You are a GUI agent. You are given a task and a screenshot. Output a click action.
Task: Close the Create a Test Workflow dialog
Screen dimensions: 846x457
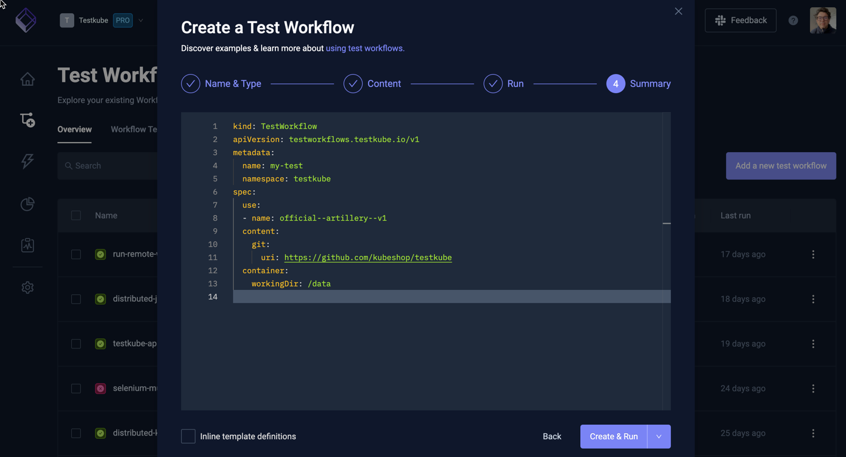tap(678, 11)
